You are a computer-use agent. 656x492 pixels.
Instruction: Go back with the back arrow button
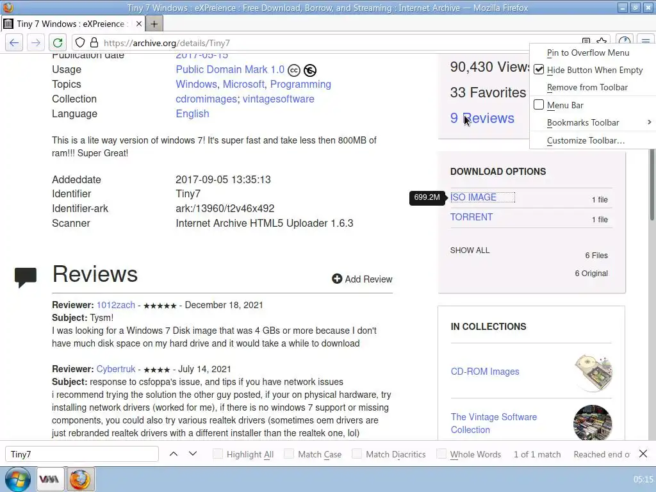[x=14, y=43]
